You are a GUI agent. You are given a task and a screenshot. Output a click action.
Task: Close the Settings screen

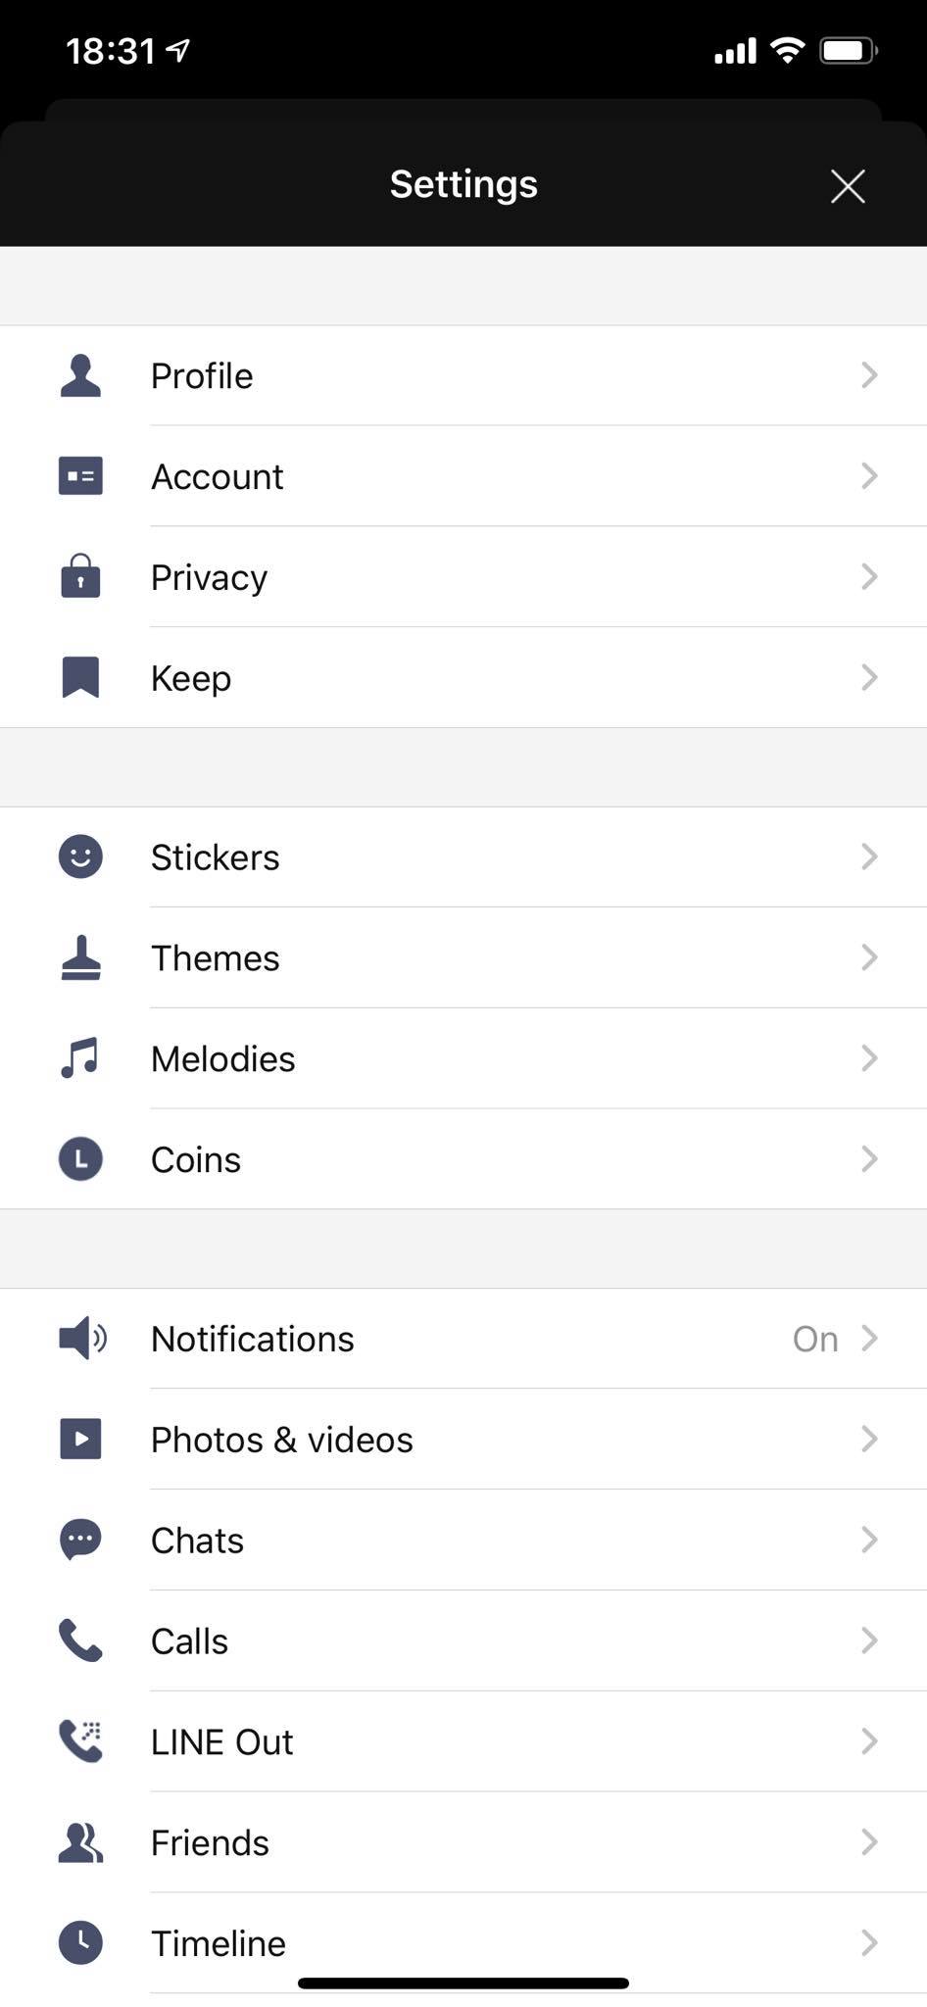pyautogui.click(x=848, y=185)
